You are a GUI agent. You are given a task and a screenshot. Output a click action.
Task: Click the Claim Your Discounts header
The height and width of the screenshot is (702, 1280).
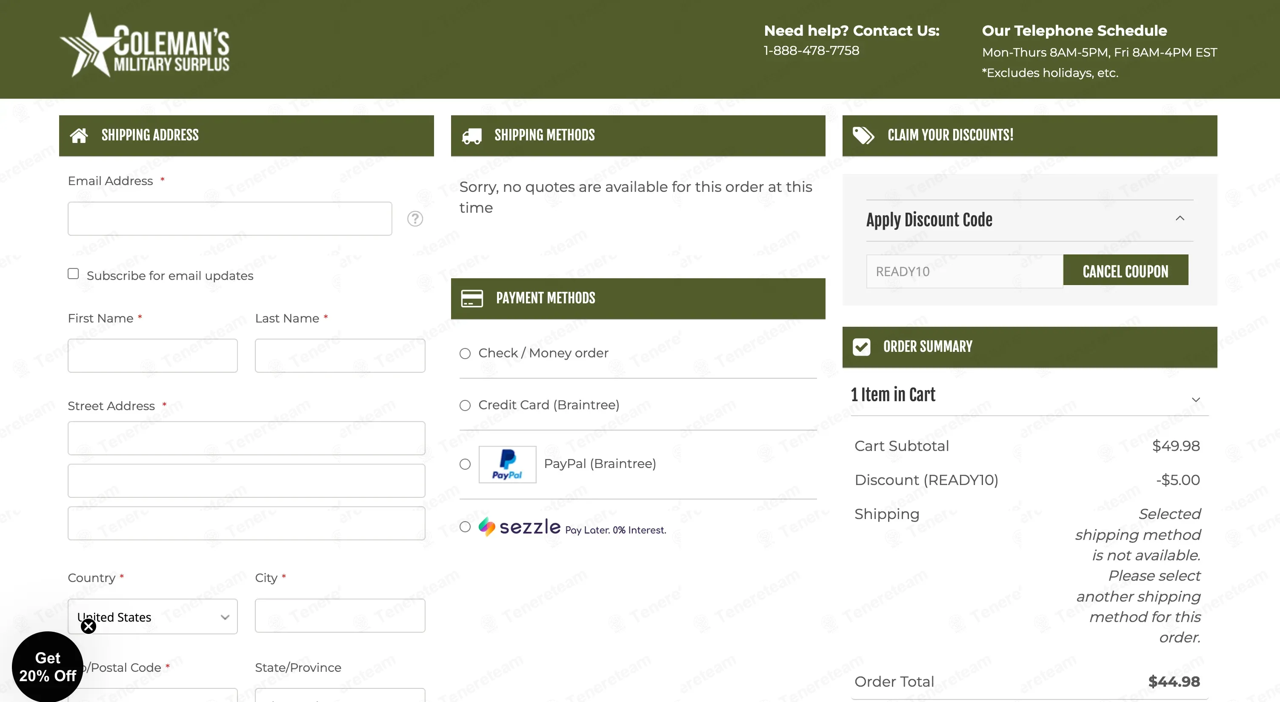(1030, 136)
